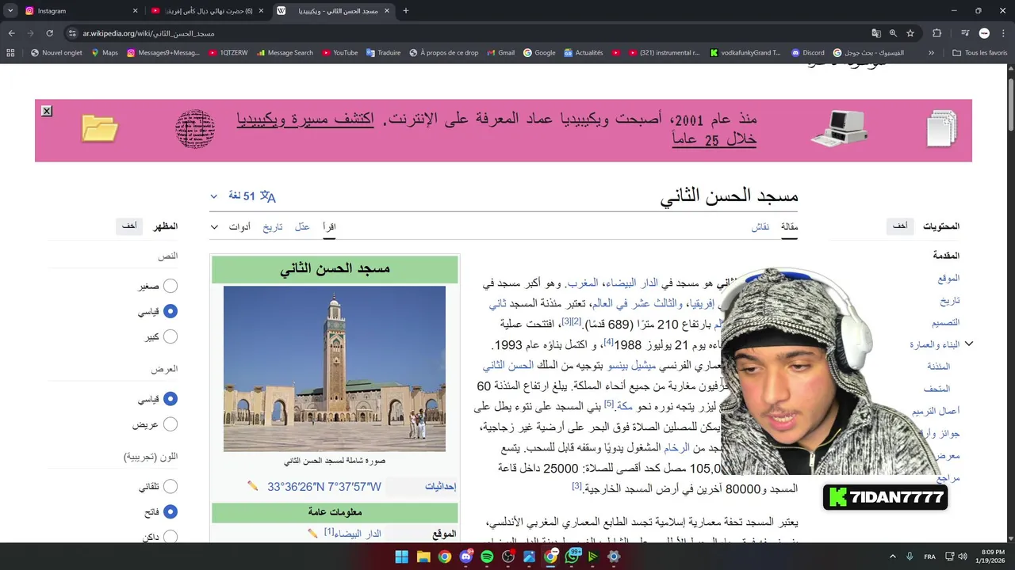This screenshot has height=570, width=1015.
Task: Click the zoom magnifier icon in address bar
Action: click(893, 33)
